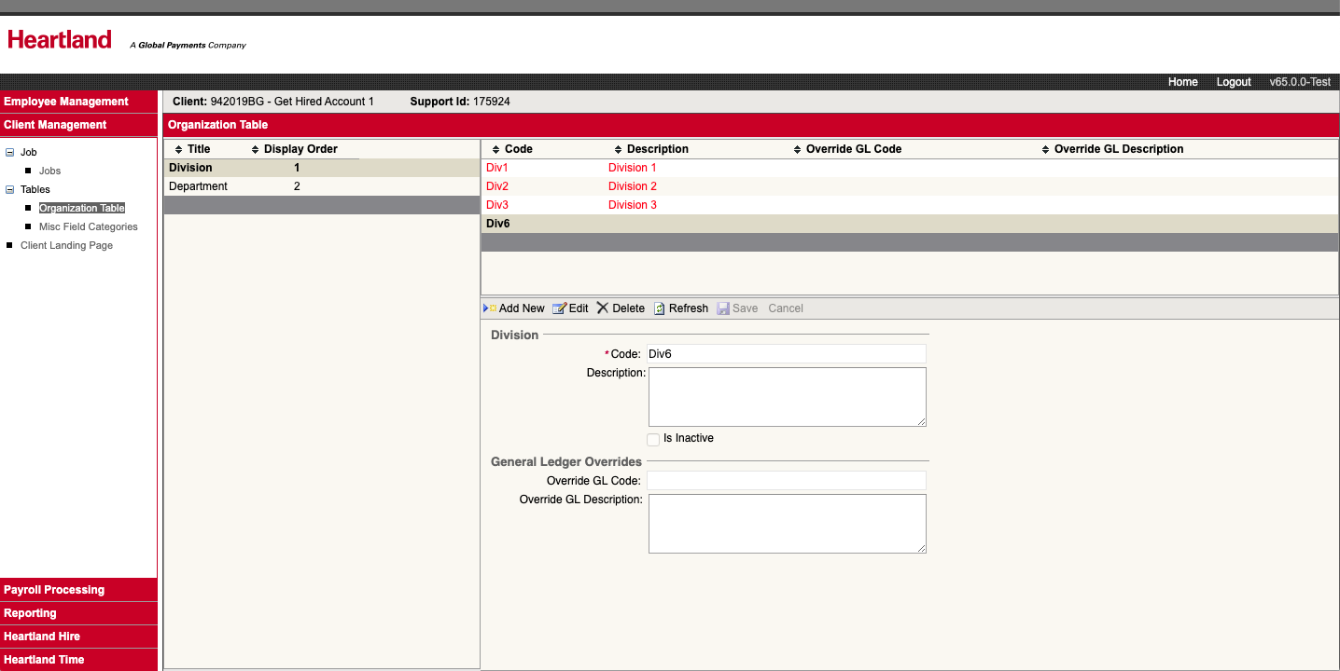Screen dimensions: 1340x671
Task: Click the Refresh icon
Action: click(x=659, y=308)
